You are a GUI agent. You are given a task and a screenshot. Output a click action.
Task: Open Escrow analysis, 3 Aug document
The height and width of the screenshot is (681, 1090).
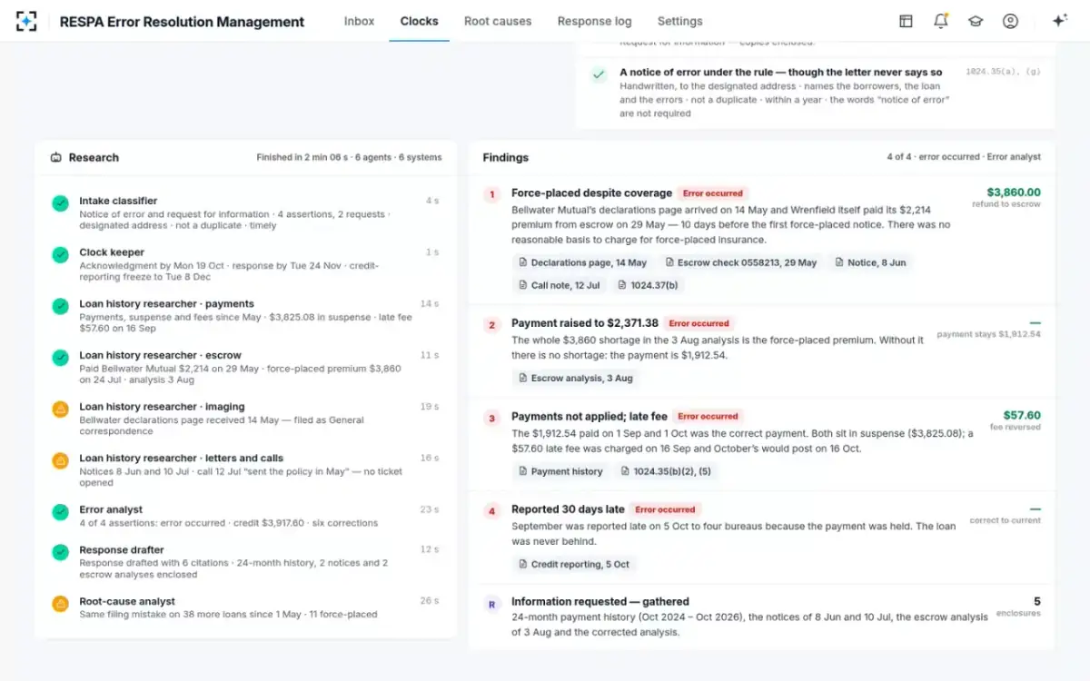(x=575, y=378)
